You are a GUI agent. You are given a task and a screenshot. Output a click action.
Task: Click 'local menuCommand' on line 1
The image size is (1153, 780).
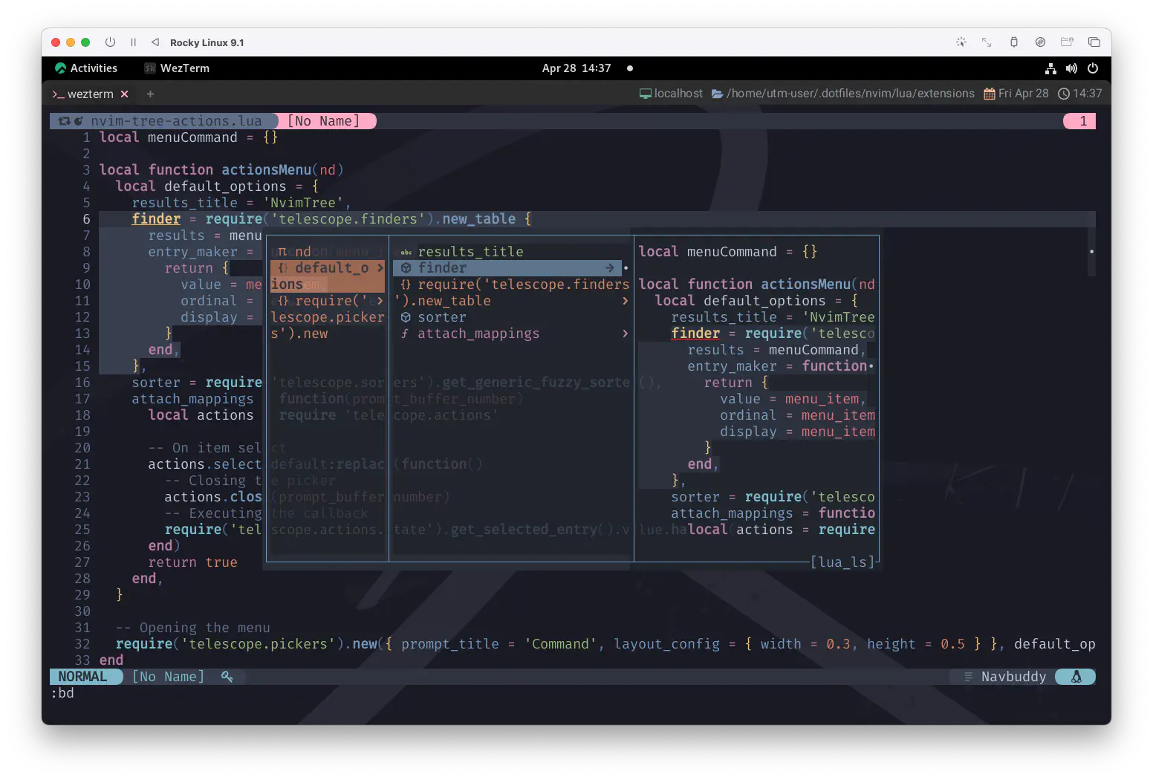coord(169,137)
